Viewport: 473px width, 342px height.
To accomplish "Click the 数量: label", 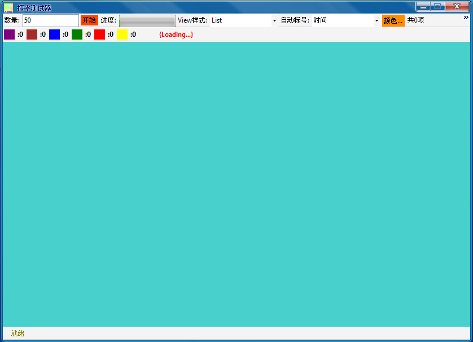I will click(x=12, y=20).
